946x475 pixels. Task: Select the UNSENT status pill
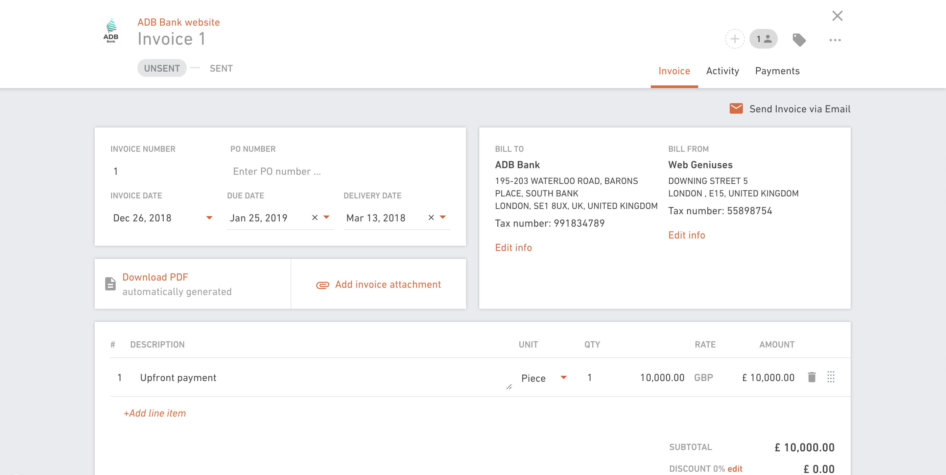(162, 68)
